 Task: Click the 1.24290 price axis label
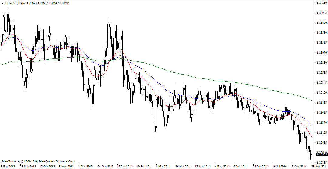321,3
